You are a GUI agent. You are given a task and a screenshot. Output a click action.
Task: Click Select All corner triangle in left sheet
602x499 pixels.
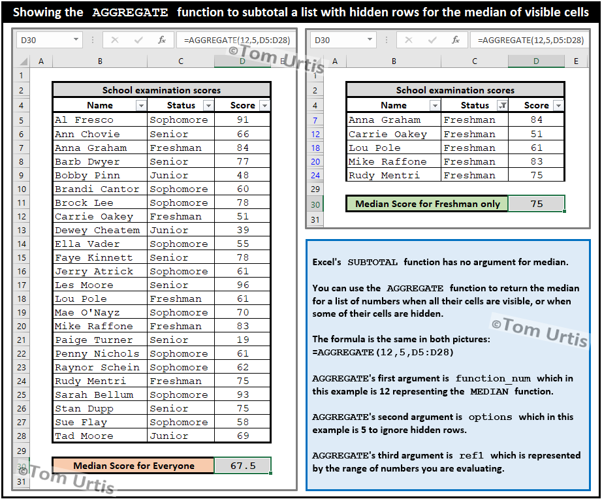[x=23, y=61]
